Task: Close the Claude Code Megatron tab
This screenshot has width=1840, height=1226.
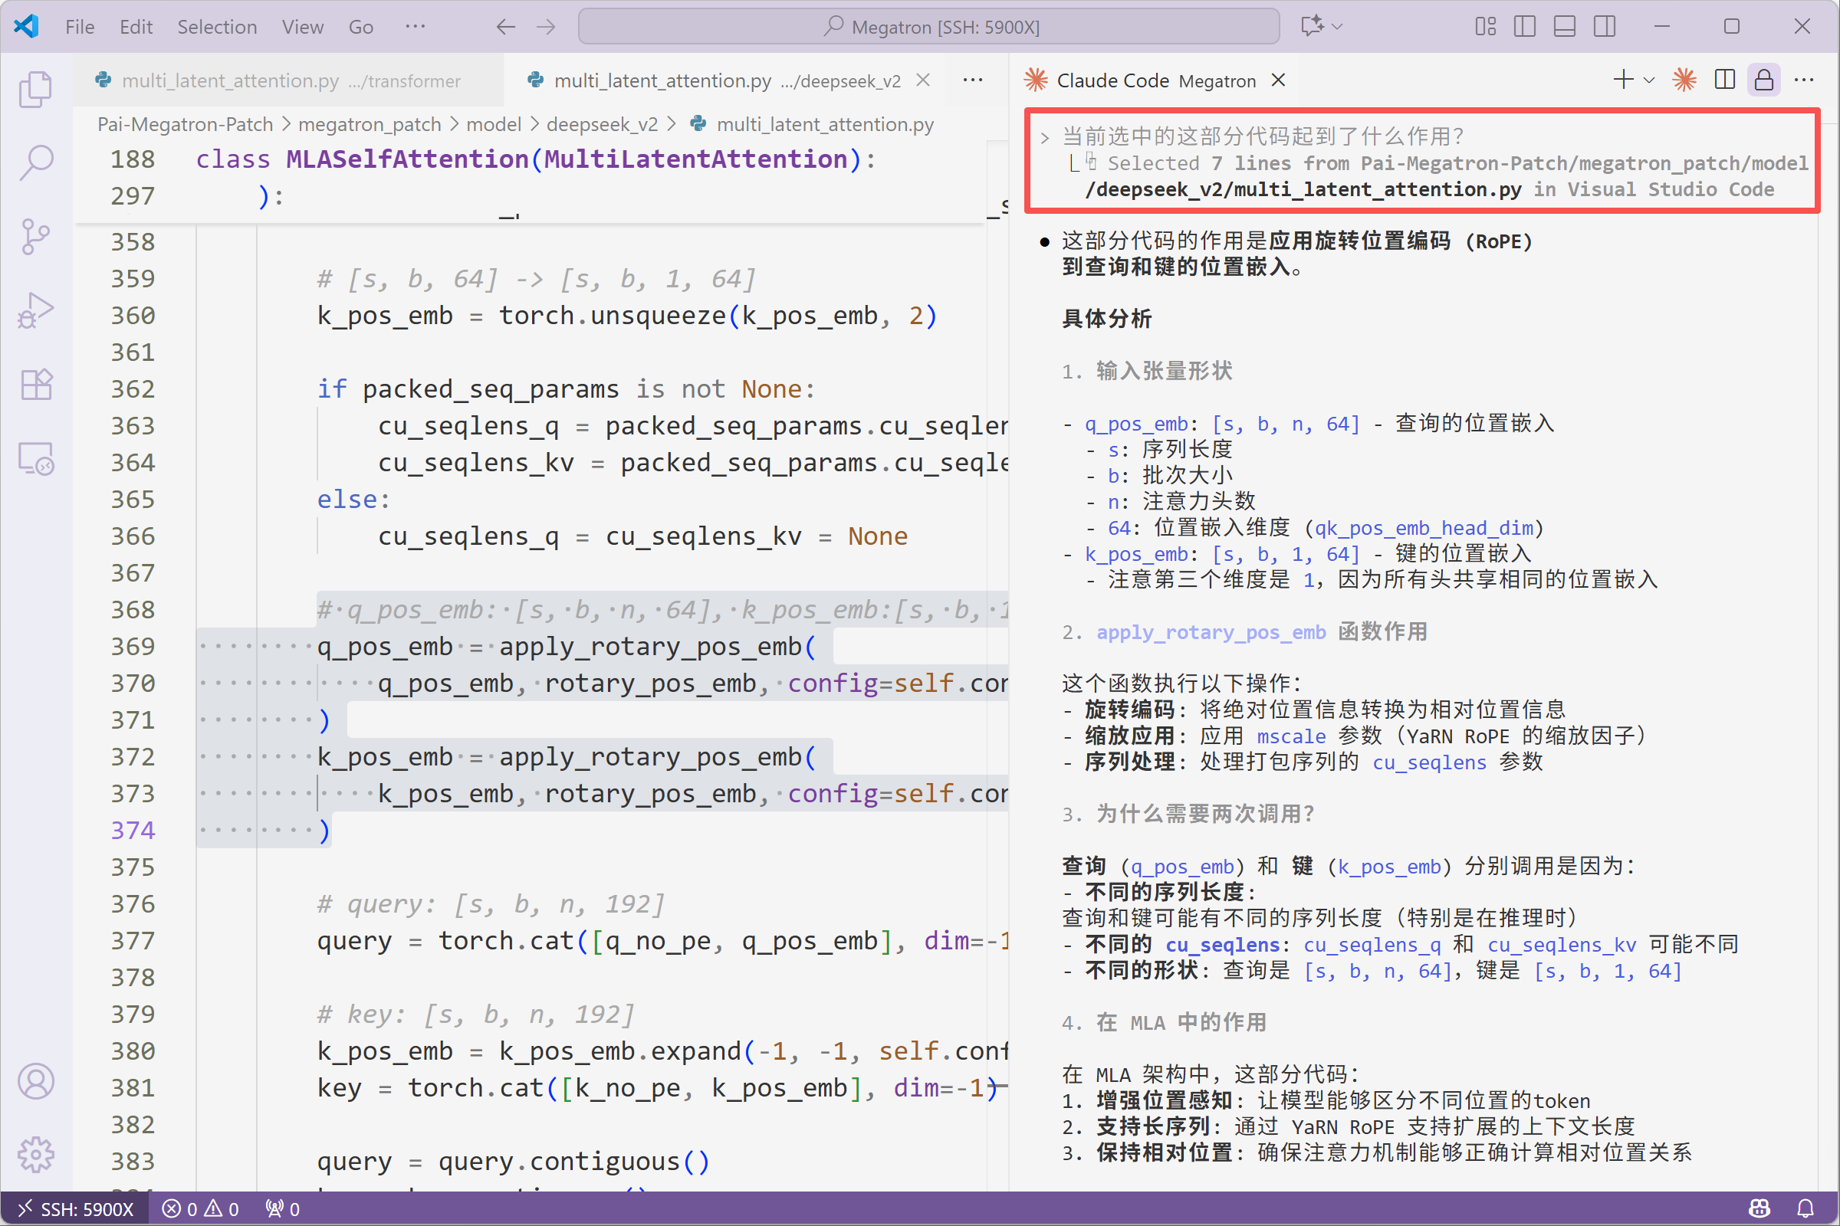Action: pyautogui.click(x=1278, y=80)
